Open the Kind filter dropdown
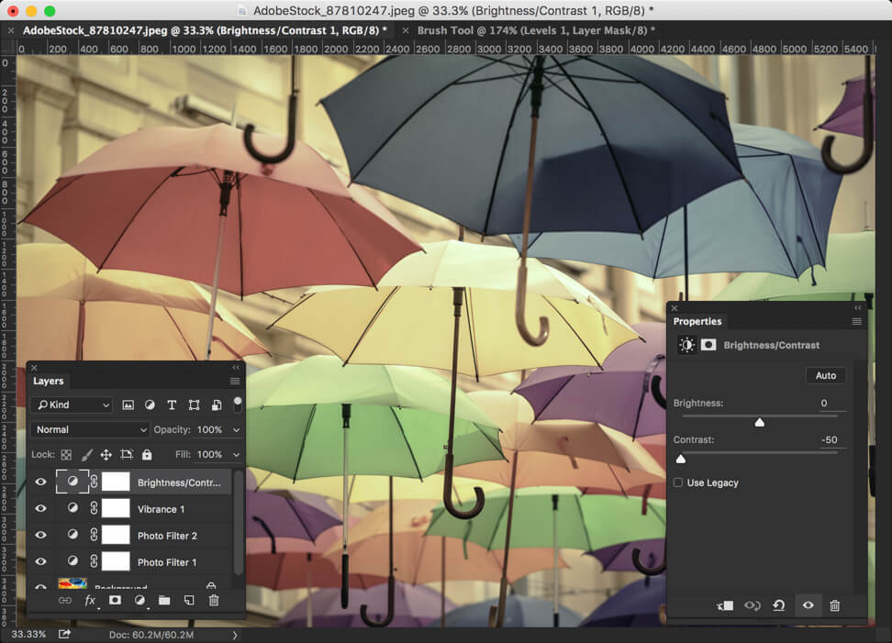This screenshot has height=643, width=892. tap(72, 405)
